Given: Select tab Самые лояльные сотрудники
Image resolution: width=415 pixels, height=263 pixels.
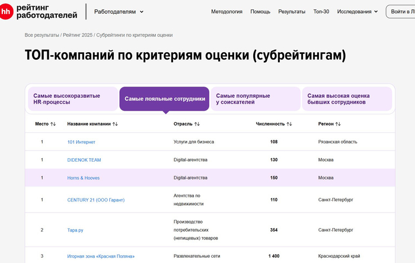Looking at the screenshot, I should coord(164,99).
